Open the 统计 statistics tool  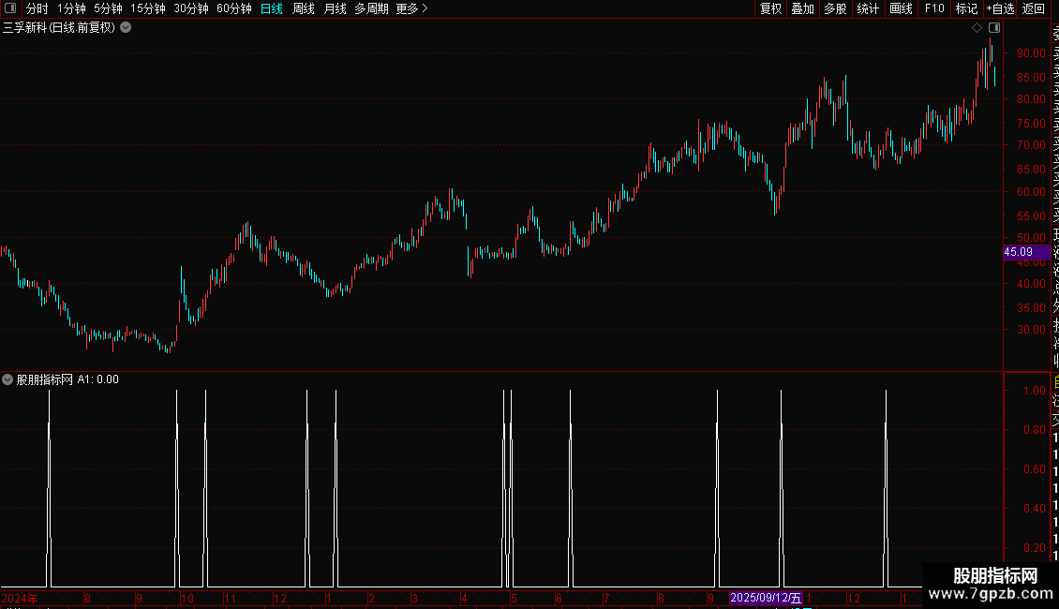tap(868, 8)
